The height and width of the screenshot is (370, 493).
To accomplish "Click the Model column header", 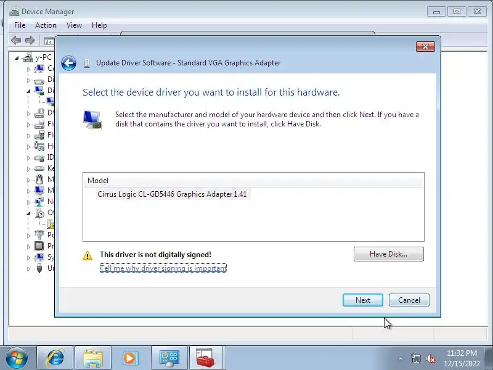I will tap(253, 180).
